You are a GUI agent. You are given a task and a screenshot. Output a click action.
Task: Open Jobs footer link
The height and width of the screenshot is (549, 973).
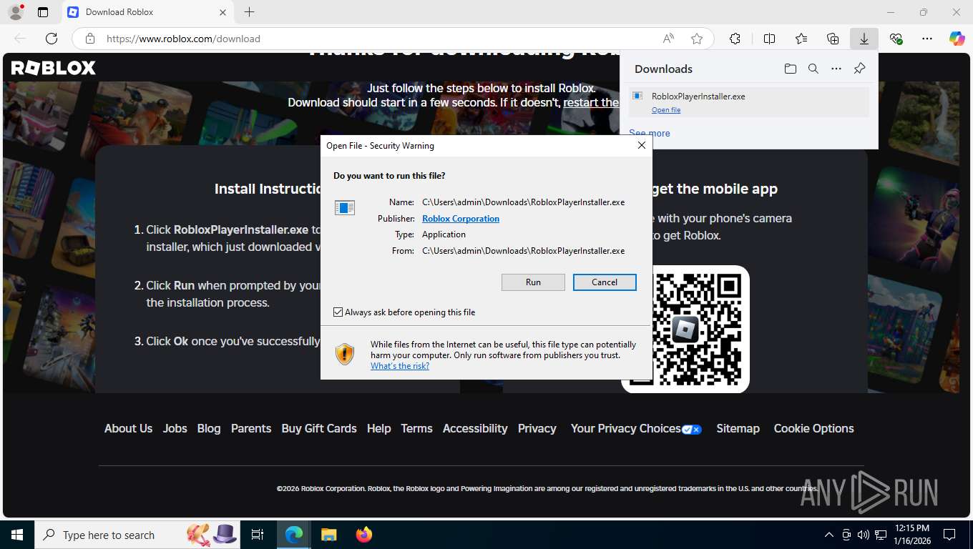[175, 428]
